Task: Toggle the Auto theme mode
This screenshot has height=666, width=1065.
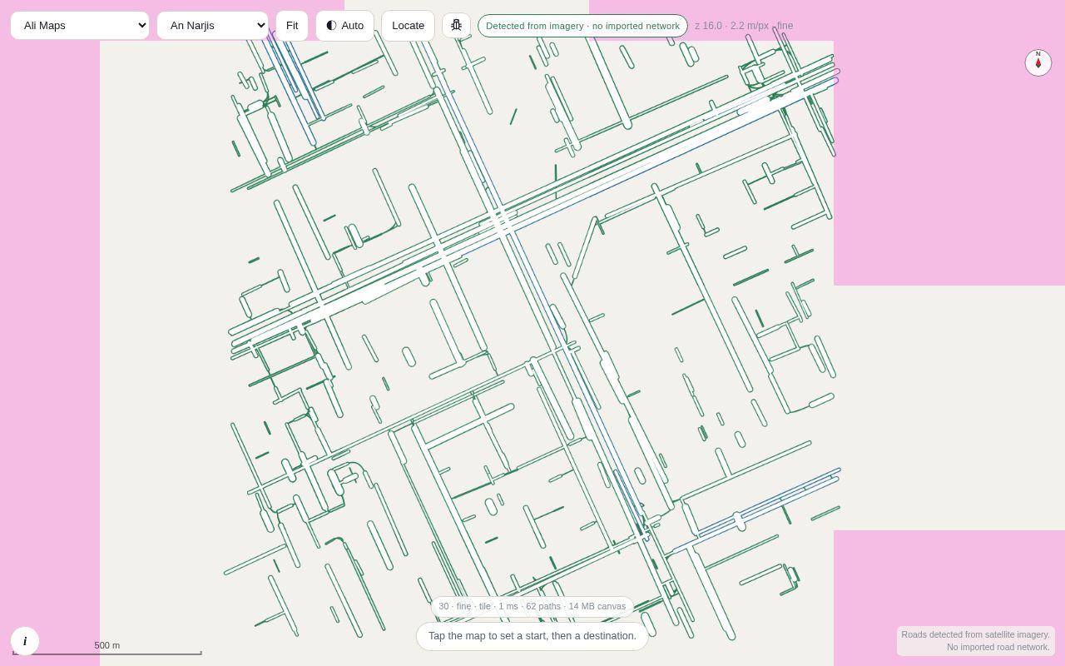Action: [344, 26]
